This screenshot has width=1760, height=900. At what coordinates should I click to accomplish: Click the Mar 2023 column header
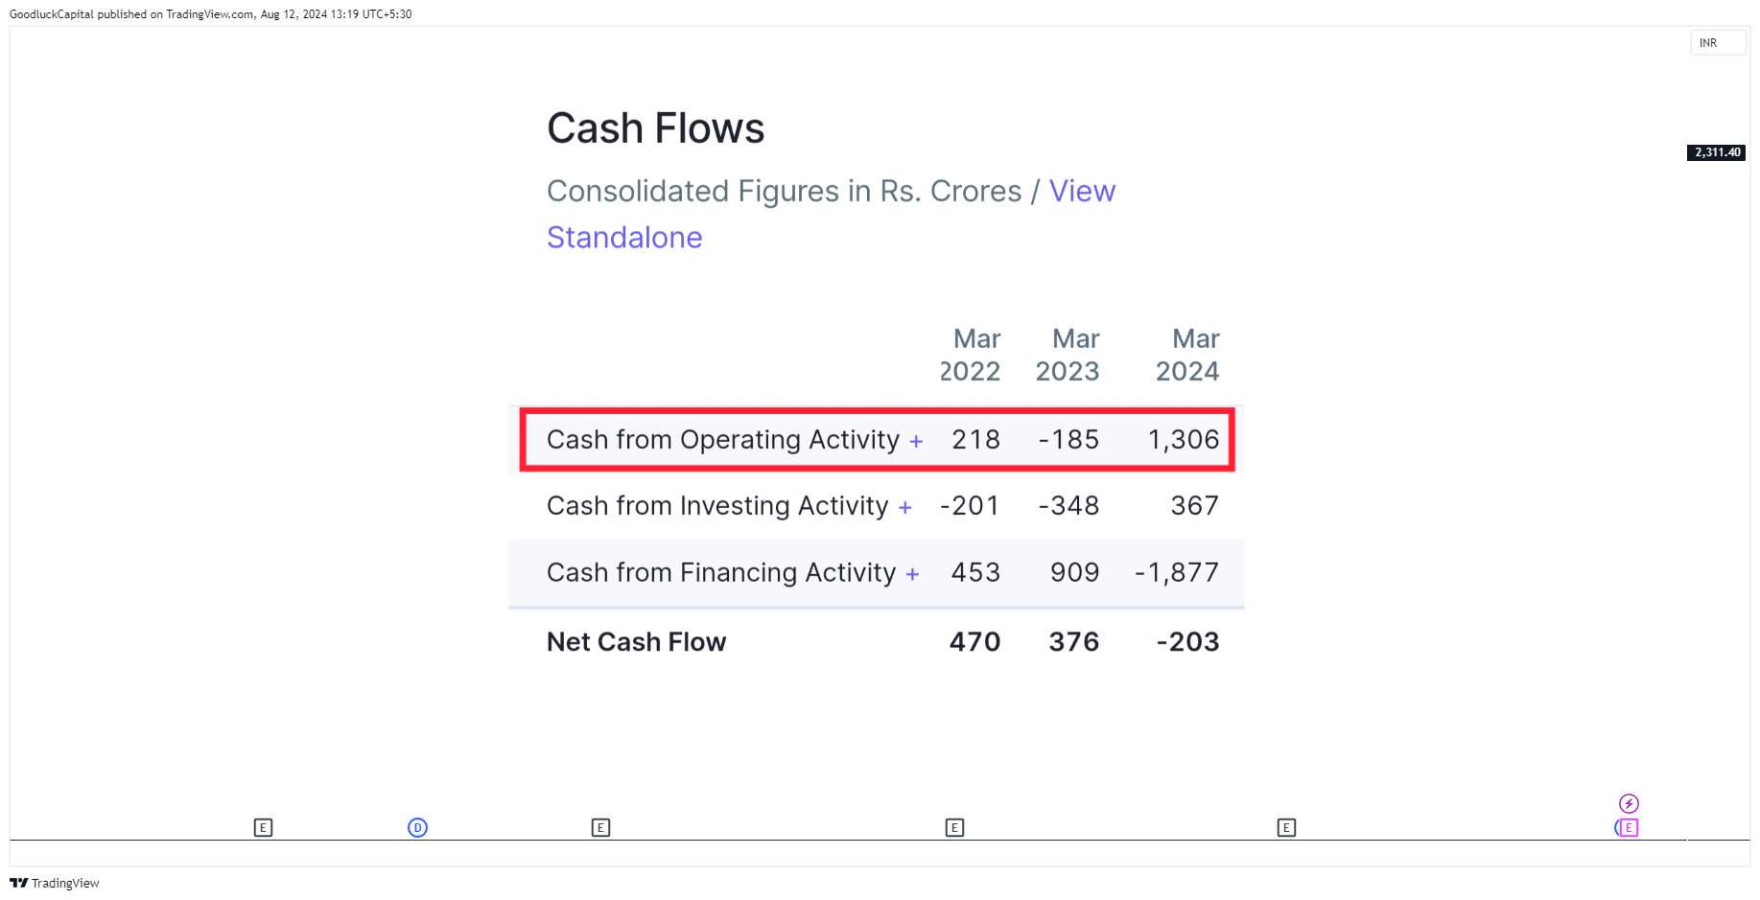coord(1068,355)
